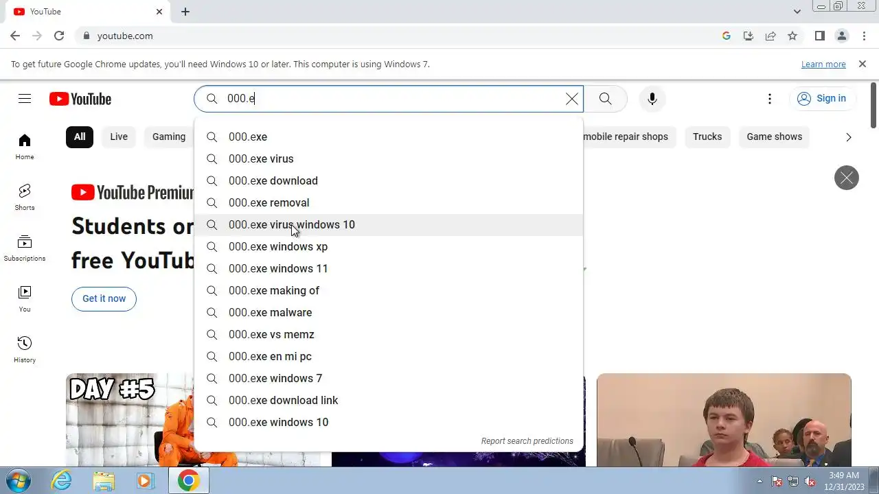Image resolution: width=879 pixels, height=494 pixels.
Task: Open the tab search dropdown arrow
Action: [797, 12]
